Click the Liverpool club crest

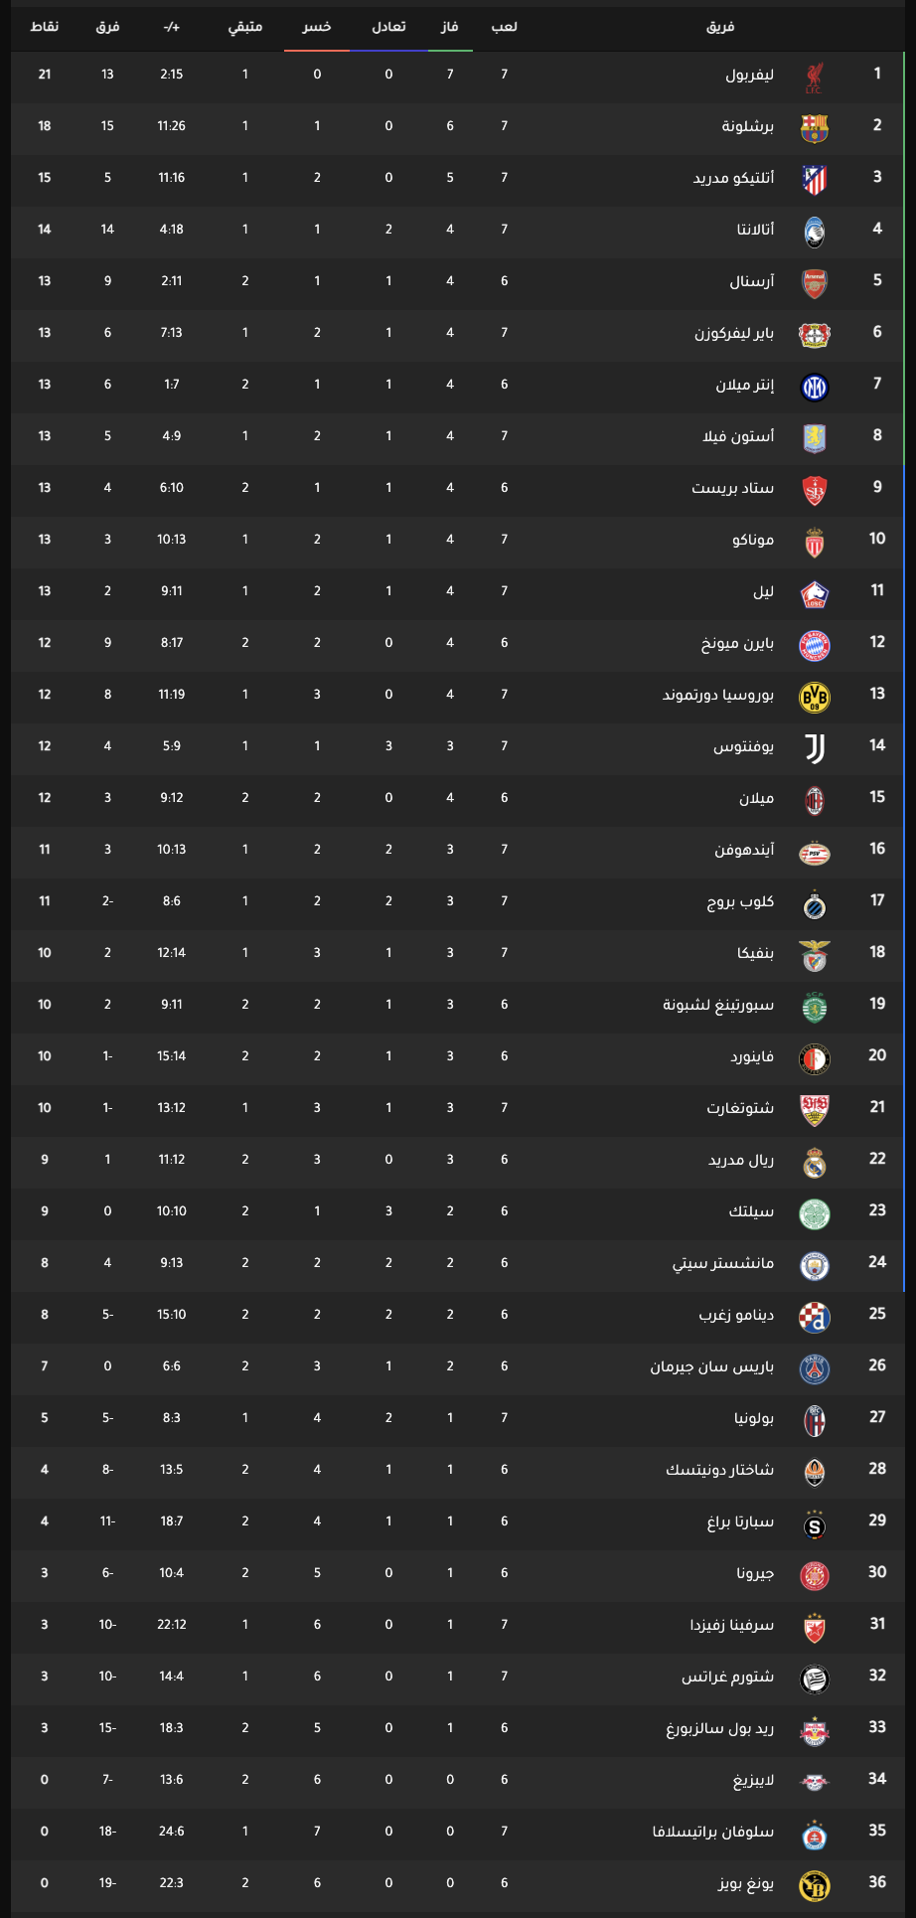click(814, 77)
